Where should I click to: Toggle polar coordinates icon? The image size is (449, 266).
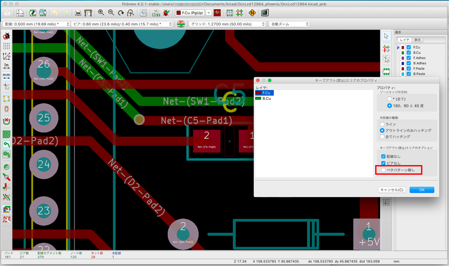pos(6,56)
